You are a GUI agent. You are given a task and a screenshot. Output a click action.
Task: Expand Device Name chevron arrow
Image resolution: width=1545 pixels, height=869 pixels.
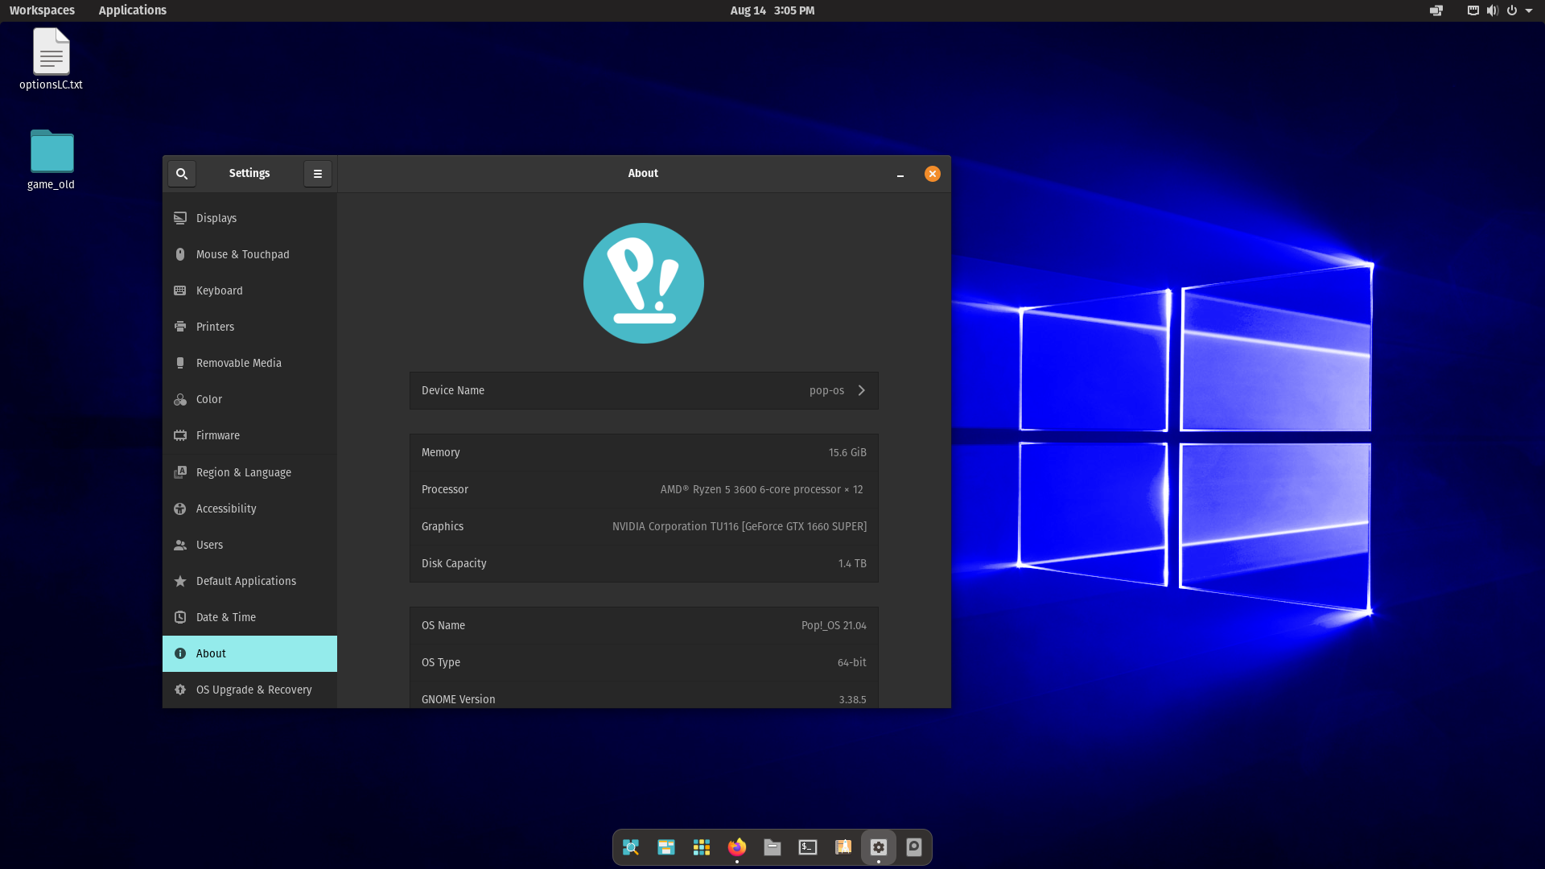[x=861, y=390]
